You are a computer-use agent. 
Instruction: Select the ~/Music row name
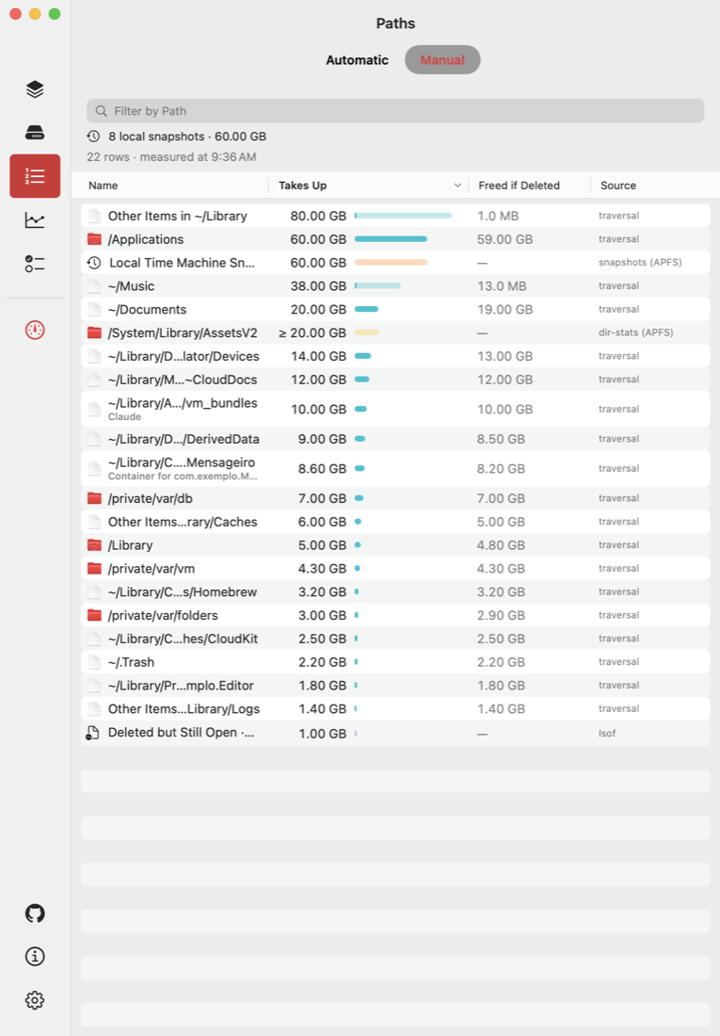pyautogui.click(x=132, y=286)
